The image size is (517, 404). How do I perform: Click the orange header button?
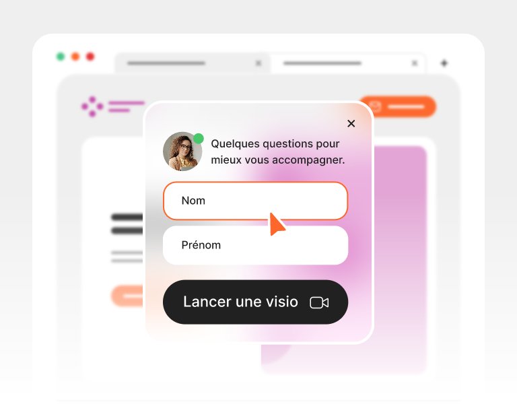[397, 106]
